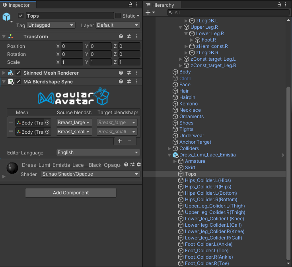292x267 pixels.
Task: Select Hairpin in Hierarchy
Action: click(187, 97)
